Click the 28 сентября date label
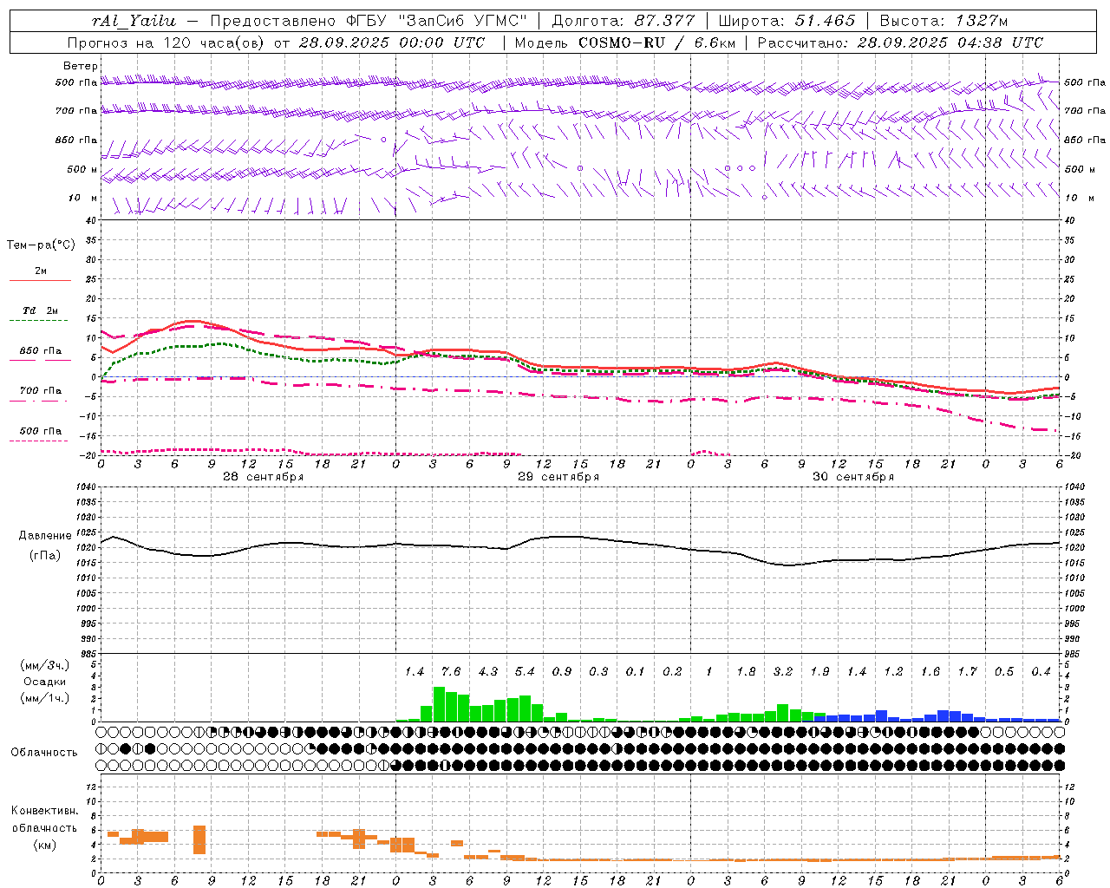This screenshot has width=1110, height=888. 264,477
